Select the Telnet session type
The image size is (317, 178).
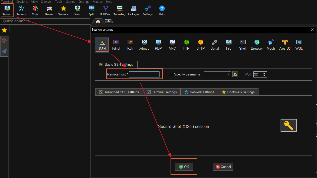pyautogui.click(x=116, y=45)
